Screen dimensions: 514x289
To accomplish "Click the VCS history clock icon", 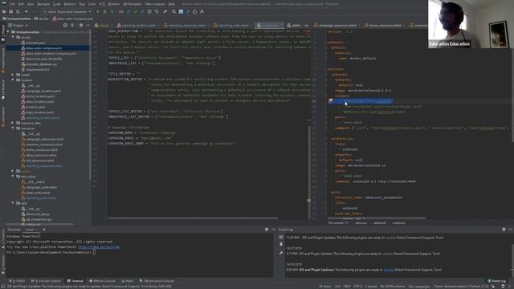I will (149, 11).
